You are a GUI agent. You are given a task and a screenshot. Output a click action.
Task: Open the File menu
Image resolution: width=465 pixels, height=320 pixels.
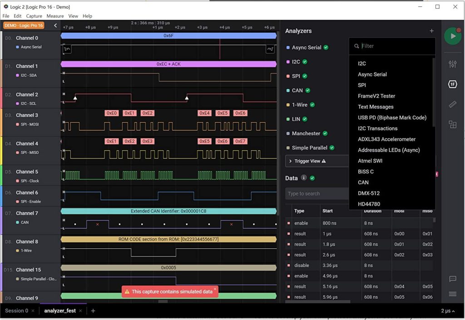[6, 16]
